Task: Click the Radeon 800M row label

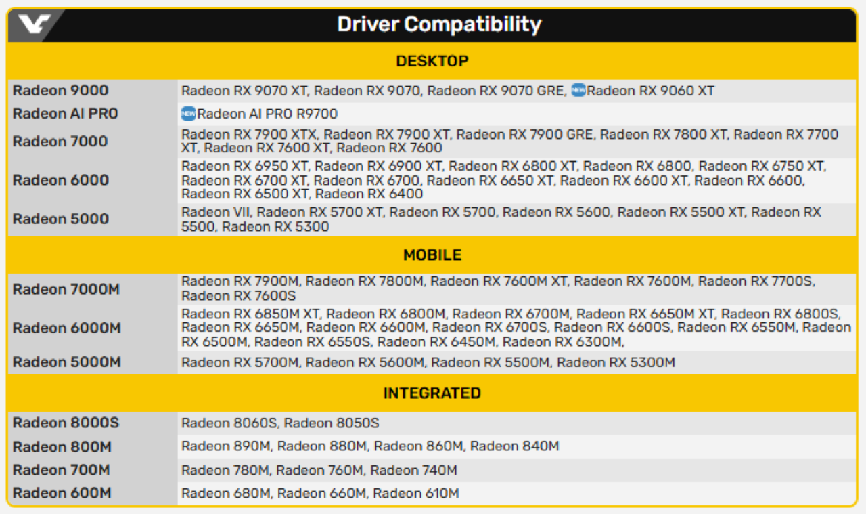Action: 62,447
